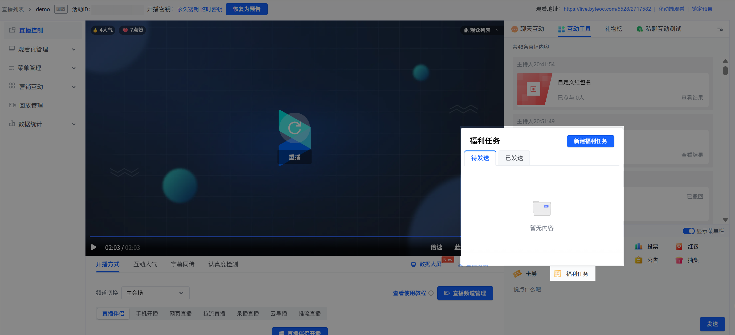
Task: Switch to the 已发送 tab
Action: (514, 158)
